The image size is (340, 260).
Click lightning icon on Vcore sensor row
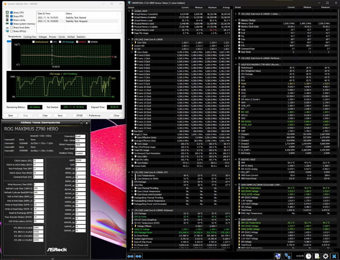click(239, 84)
